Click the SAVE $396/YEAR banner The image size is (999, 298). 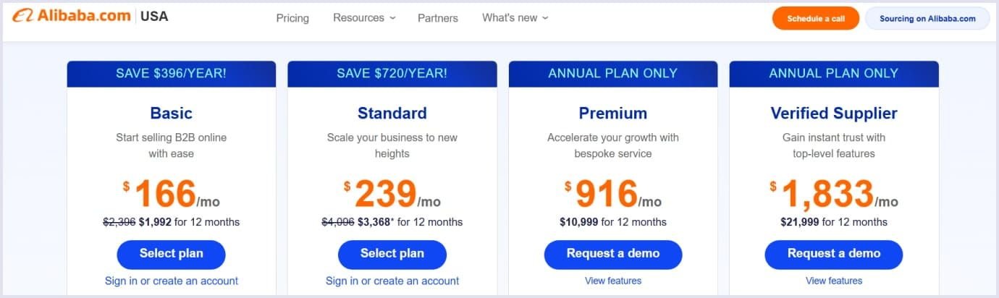coord(172,74)
